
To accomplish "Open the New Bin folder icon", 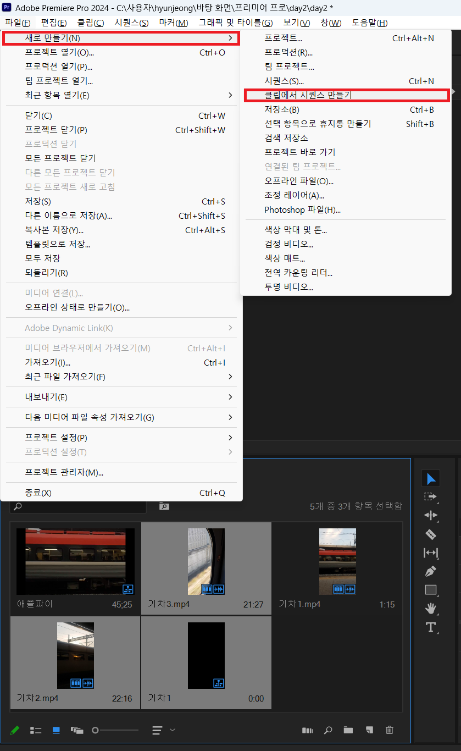I will pos(348,730).
